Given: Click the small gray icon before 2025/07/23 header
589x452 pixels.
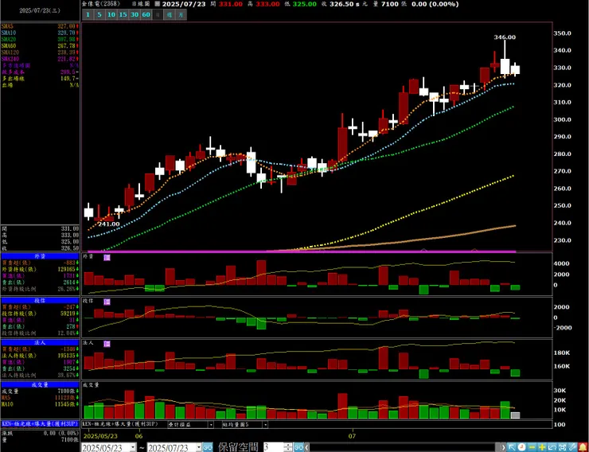Looking at the screenshot, I should 158,4.
